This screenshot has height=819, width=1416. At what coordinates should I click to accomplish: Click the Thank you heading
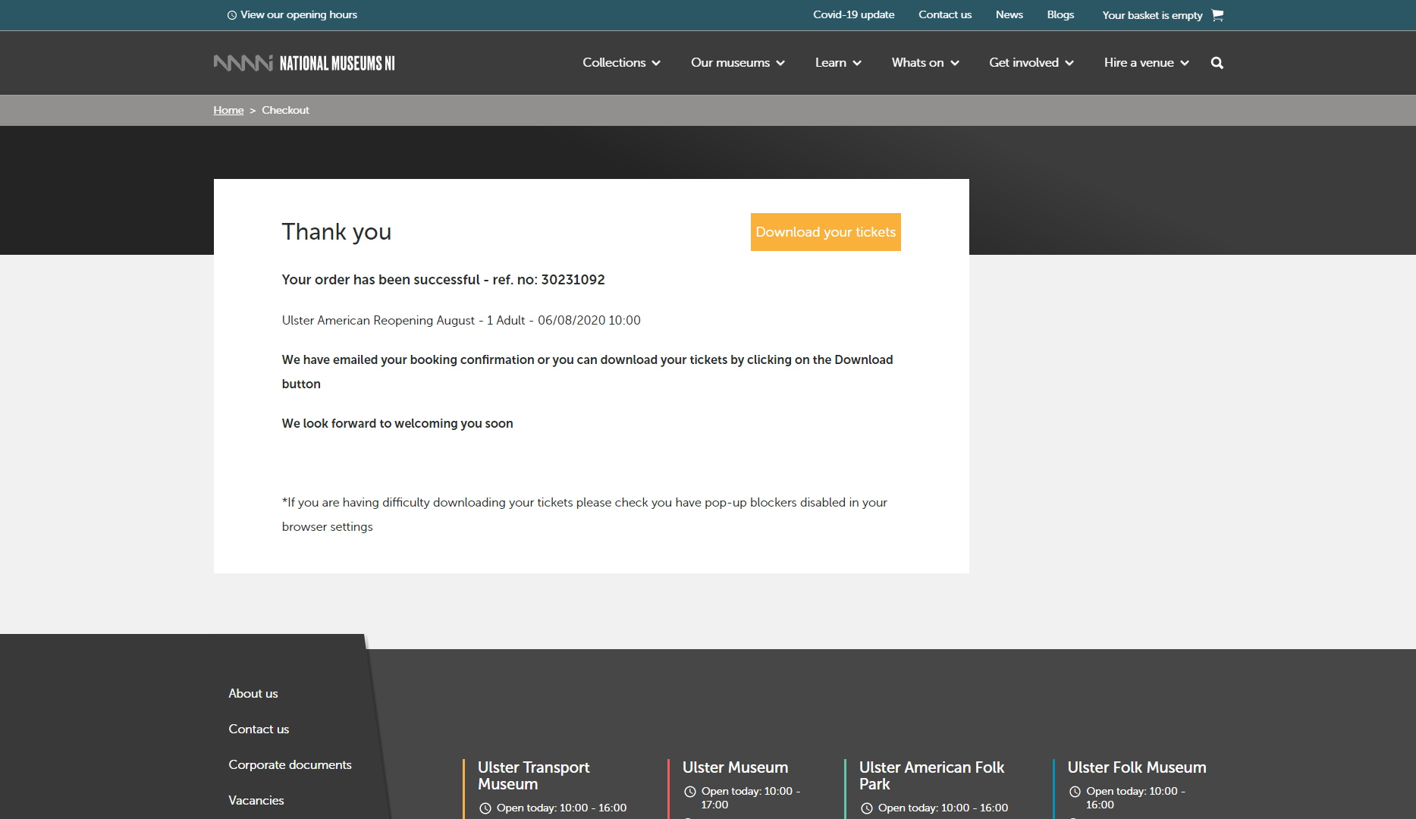coord(337,232)
